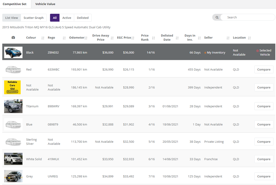Click price rank 14/16
276x185 pixels.
click(x=151, y=52)
